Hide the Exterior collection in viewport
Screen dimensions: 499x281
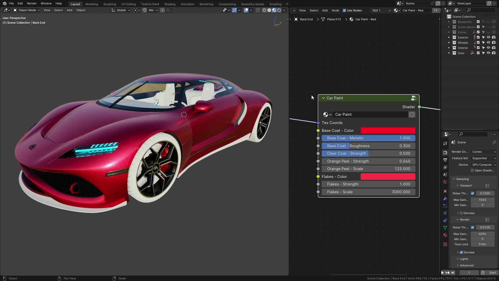488,37
